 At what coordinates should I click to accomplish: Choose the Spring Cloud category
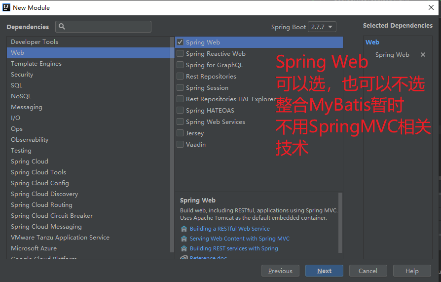pyautogui.click(x=89, y=161)
